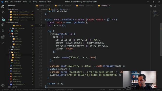
Task: Open Realm.js in services folder
Action: point(17,58)
